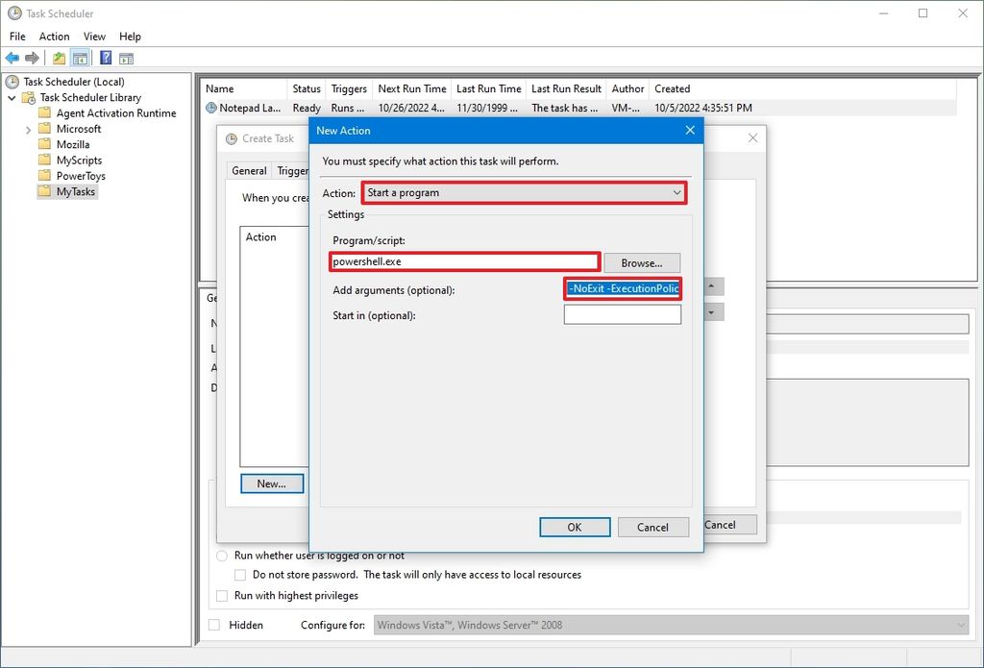The image size is (984, 668).
Task: Switch to the Triggers tab
Action: click(292, 170)
